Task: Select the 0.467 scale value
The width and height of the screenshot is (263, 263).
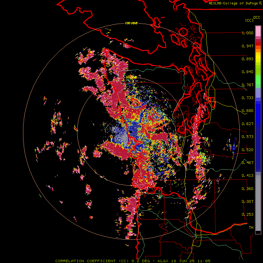Action: click(x=248, y=162)
